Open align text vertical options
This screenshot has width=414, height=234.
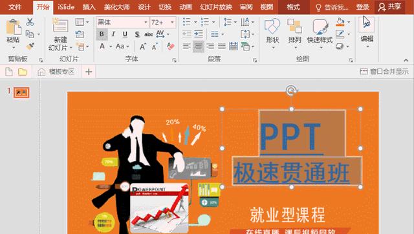click(x=247, y=34)
